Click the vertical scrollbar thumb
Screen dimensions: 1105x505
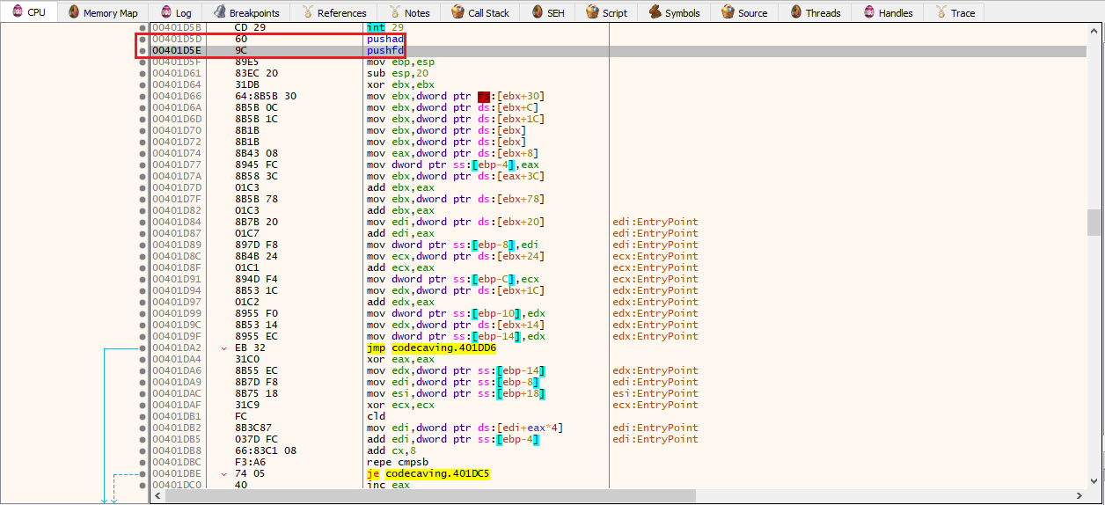tap(1094, 223)
